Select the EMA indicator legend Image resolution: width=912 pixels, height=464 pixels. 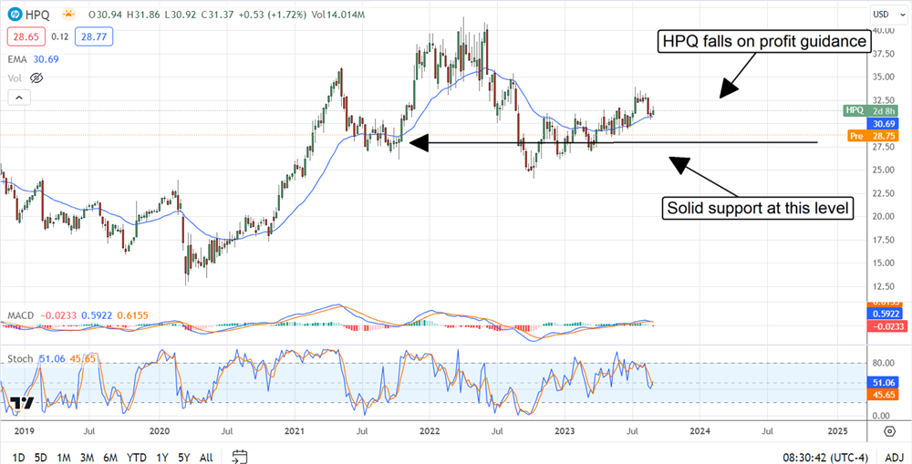click(x=18, y=58)
